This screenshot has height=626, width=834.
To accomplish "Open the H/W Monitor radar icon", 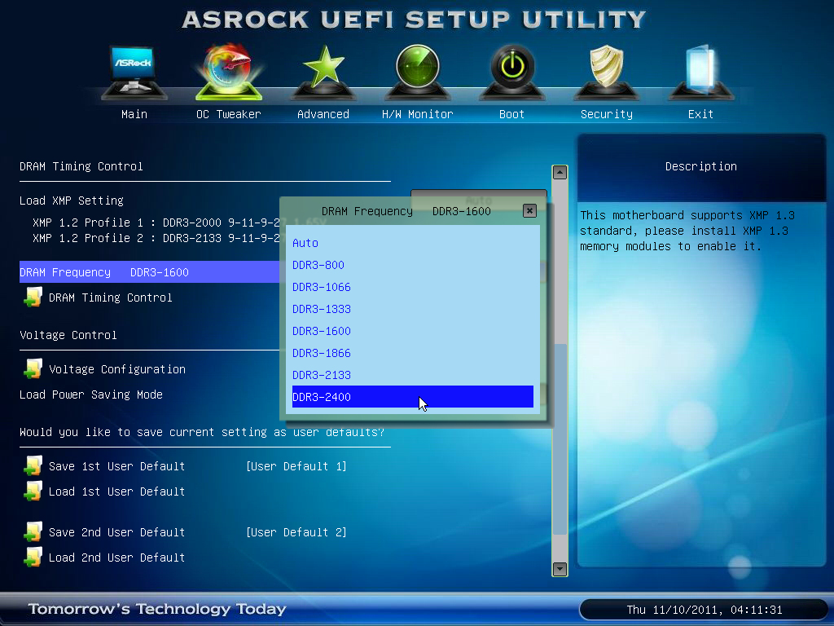I will tap(418, 73).
